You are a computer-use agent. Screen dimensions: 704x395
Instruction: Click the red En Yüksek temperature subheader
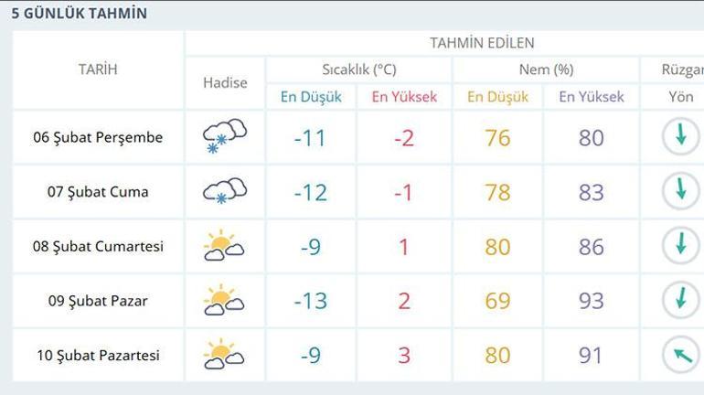point(404,97)
